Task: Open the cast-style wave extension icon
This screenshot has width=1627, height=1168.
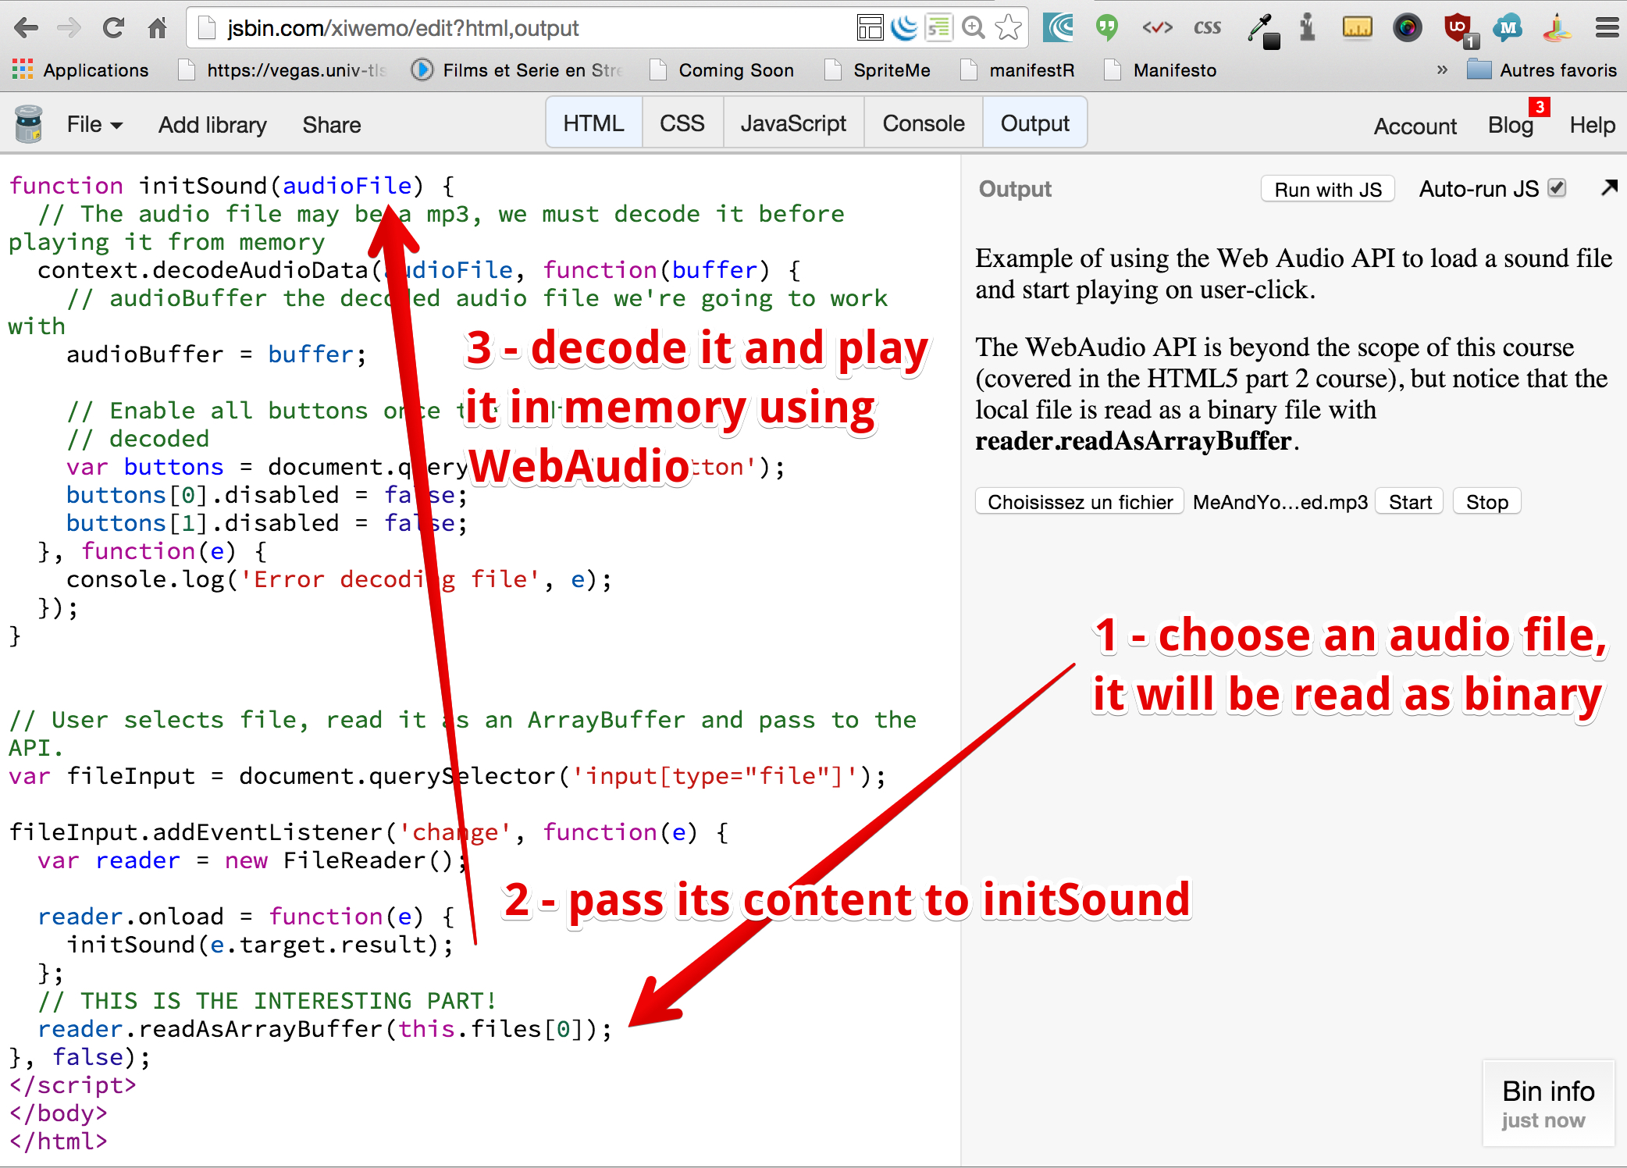Action: [x=1059, y=28]
